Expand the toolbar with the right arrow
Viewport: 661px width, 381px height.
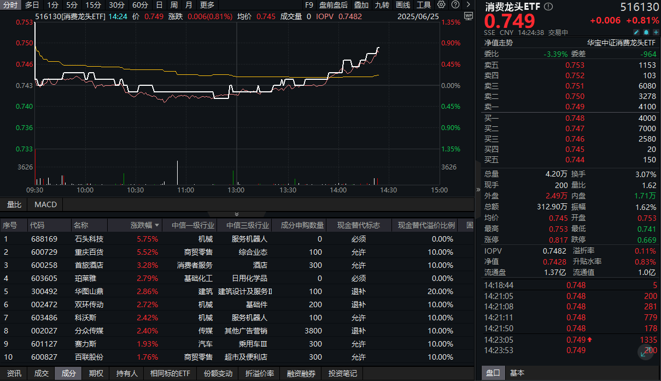point(468,5)
